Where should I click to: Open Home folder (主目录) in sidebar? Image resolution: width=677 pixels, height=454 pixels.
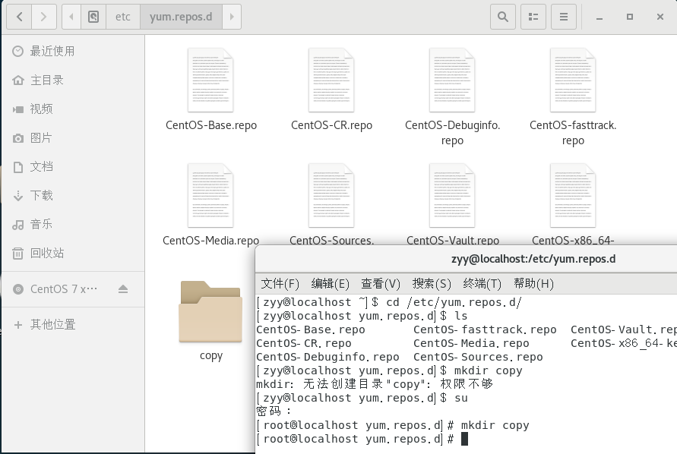click(x=72, y=80)
